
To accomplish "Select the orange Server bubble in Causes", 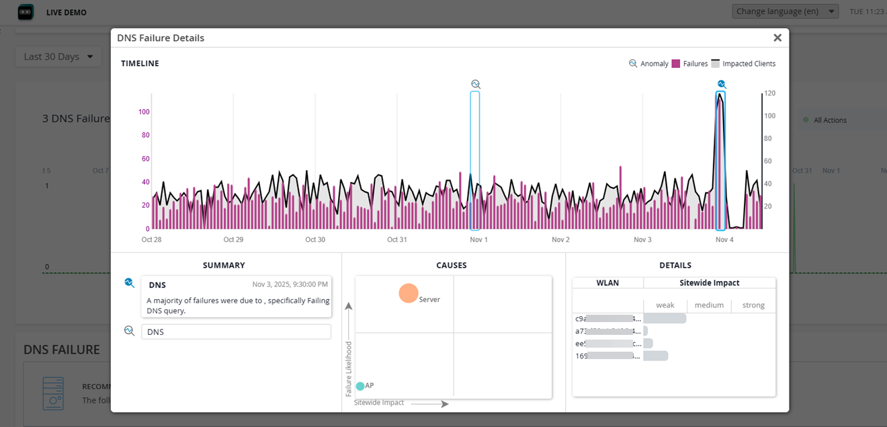I will (x=409, y=293).
